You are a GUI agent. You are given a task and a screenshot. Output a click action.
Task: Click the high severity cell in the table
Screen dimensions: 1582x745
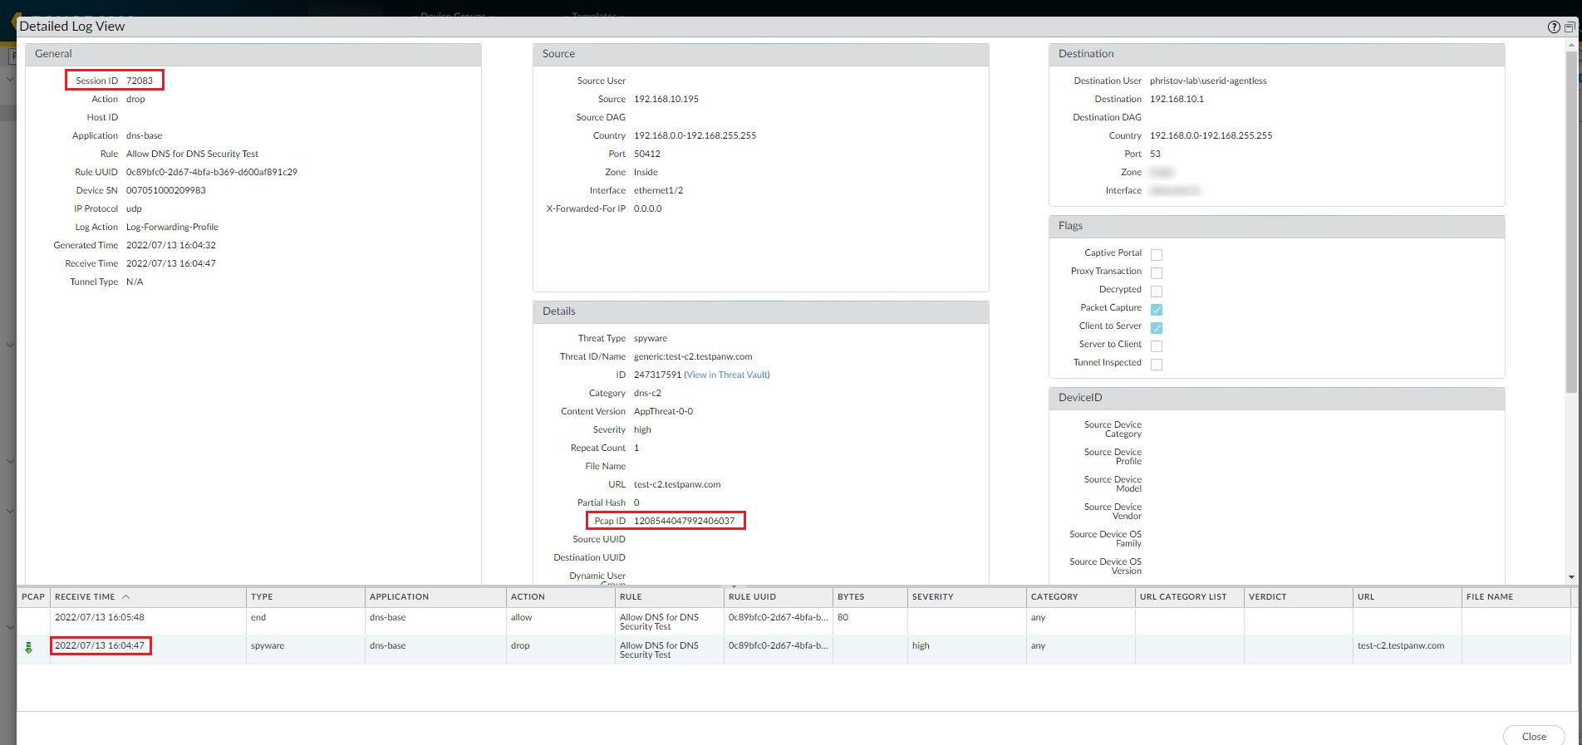[x=967, y=649]
